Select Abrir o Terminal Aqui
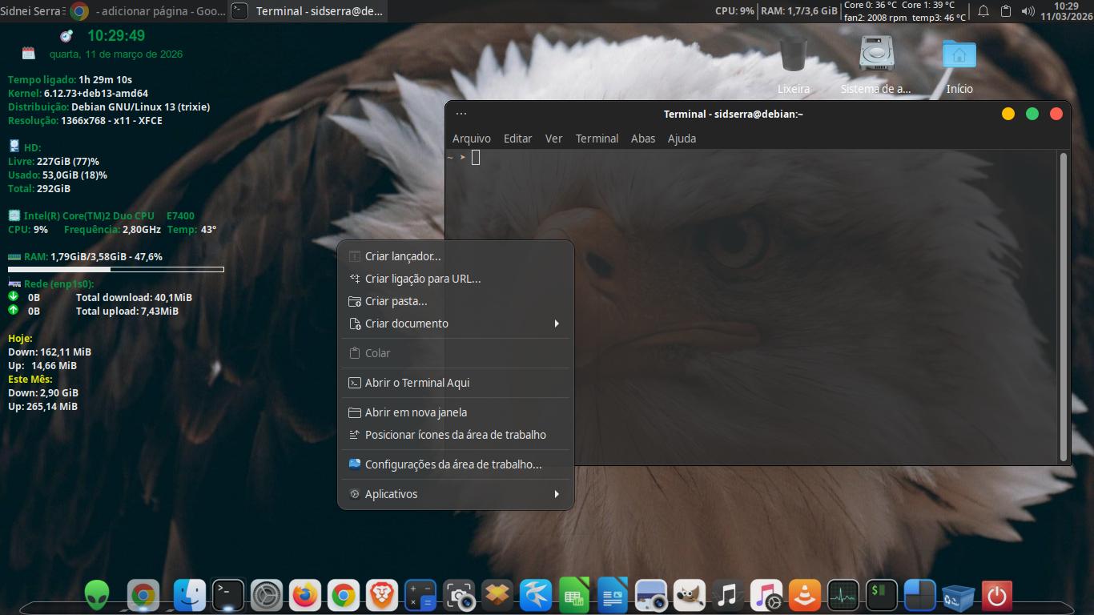Image resolution: width=1094 pixels, height=615 pixels. pyautogui.click(x=416, y=383)
